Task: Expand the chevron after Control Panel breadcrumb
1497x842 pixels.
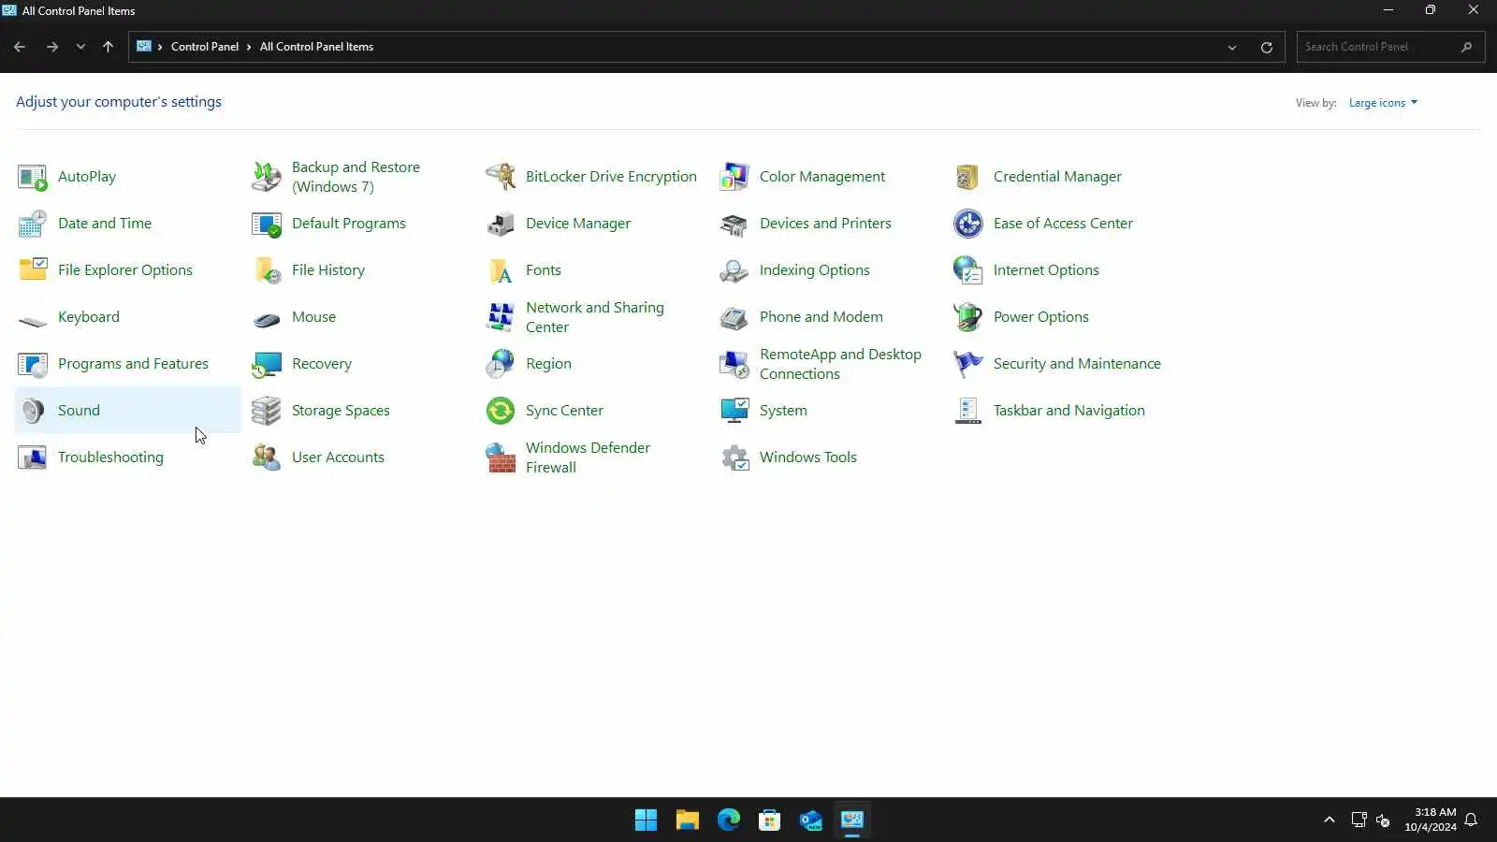Action: [x=249, y=47]
